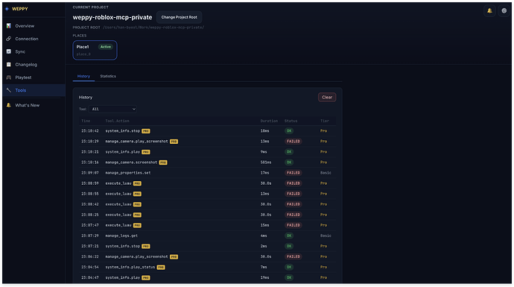The height and width of the screenshot is (287, 514).
Task: Click the Time column header
Action: click(x=86, y=121)
